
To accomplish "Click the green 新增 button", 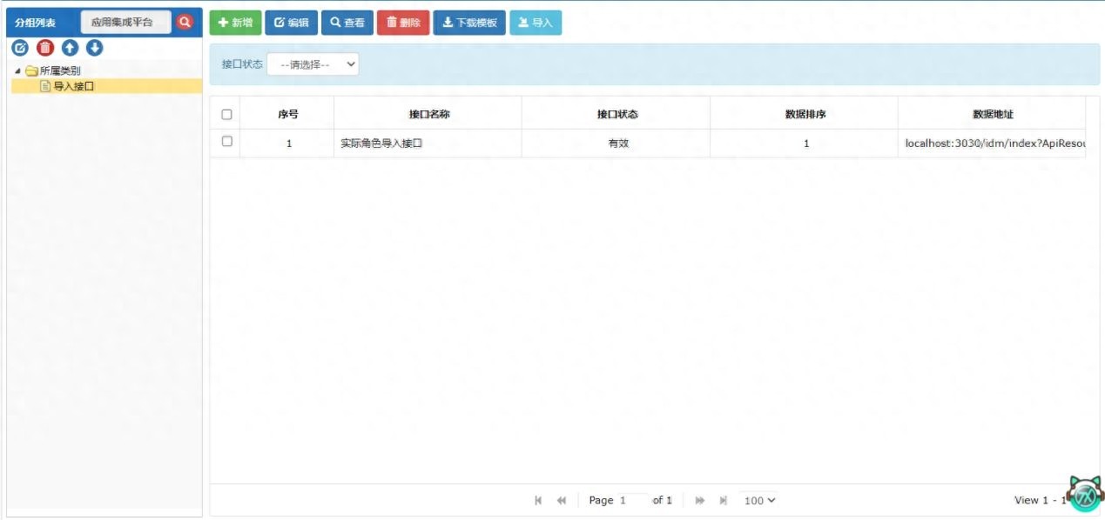I will click(235, 23).
